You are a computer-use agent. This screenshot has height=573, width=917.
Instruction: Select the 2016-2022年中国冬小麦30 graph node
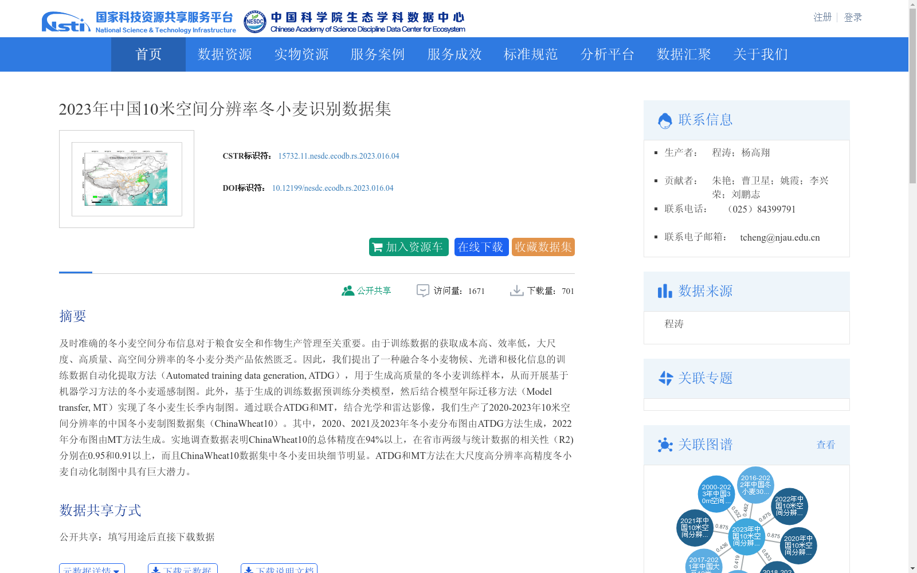coord(755,485)
